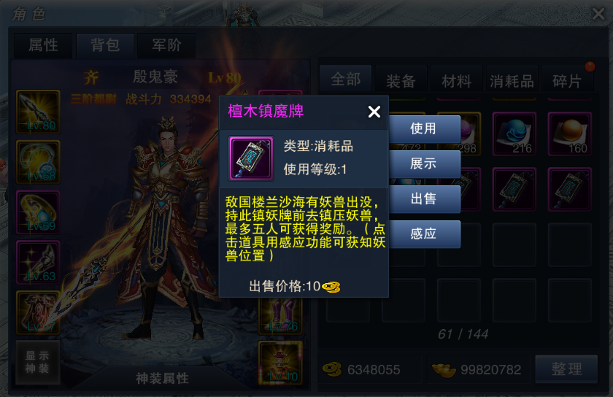Filter inventory by 消耗品 tab
This screenshot has height=397, width=613.
512,80
